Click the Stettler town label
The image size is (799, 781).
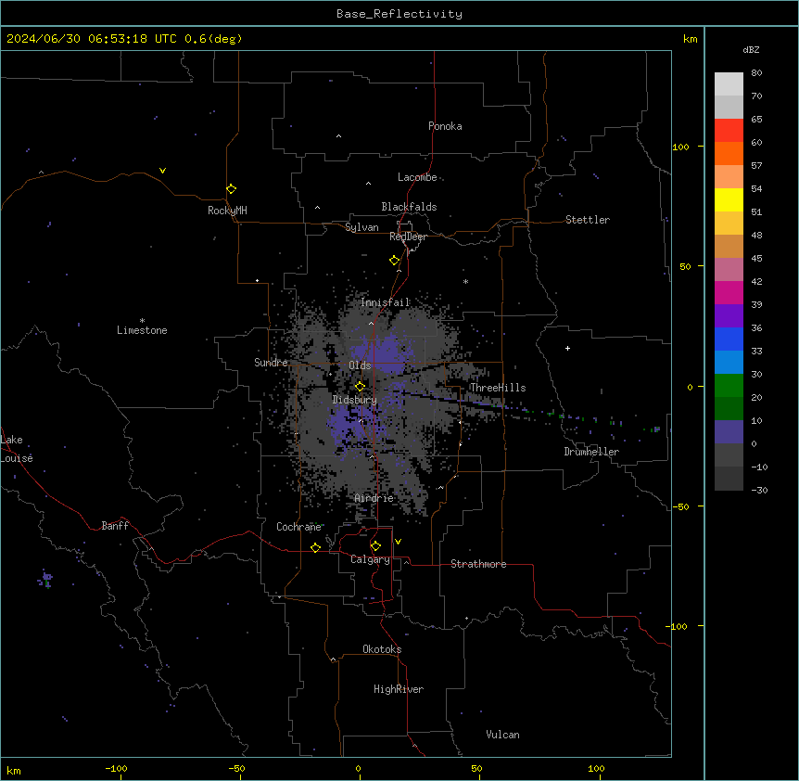click(x=588, y=220)
